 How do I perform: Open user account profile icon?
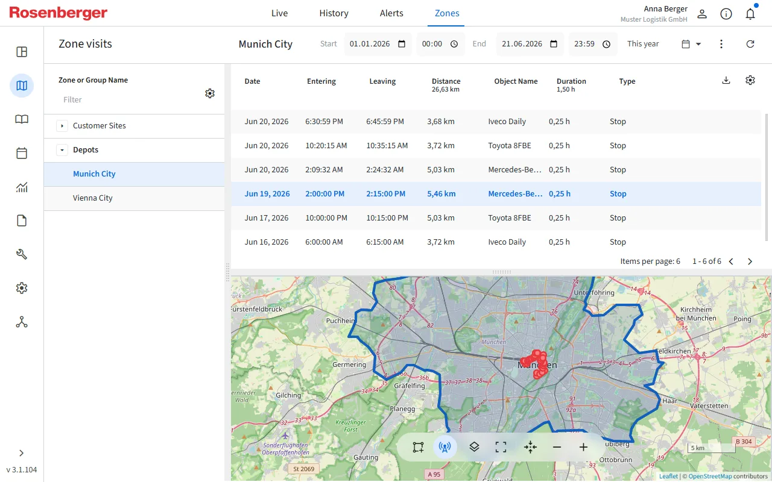point(702,14)
